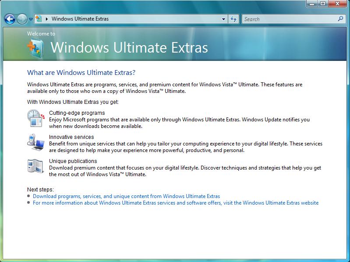The image size is (350, 262).
Task: Click the Refresh button
Action: (x=233, y=19)
